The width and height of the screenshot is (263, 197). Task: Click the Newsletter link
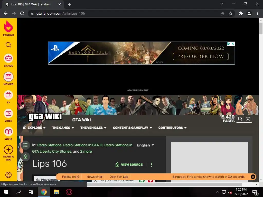tap(95, 177)
